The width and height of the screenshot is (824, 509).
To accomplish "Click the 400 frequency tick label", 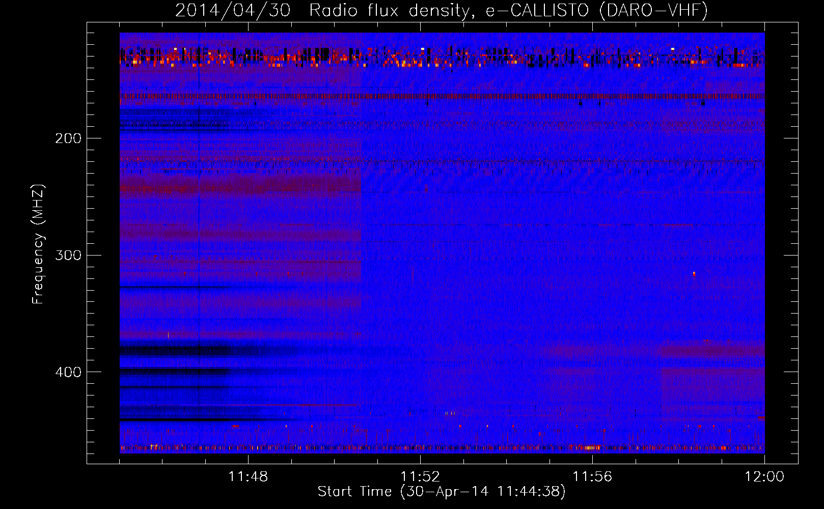I will click(x=68, y=372).
